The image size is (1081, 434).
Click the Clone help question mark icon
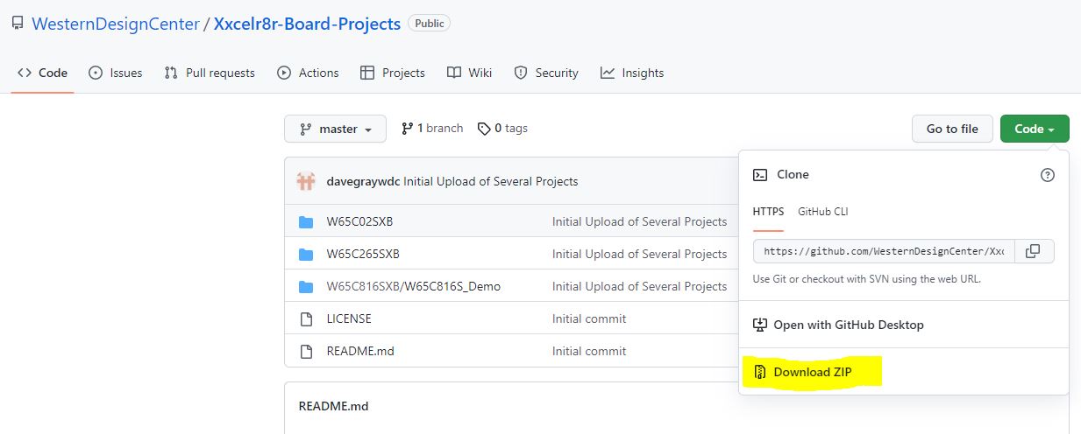(1047, 175)
